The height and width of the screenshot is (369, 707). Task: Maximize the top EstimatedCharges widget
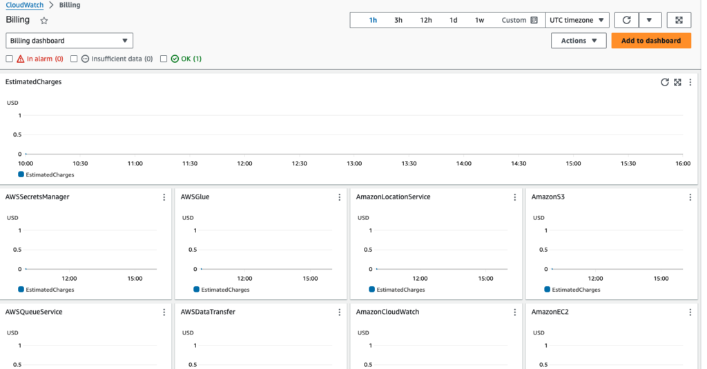tap(677, 82)
